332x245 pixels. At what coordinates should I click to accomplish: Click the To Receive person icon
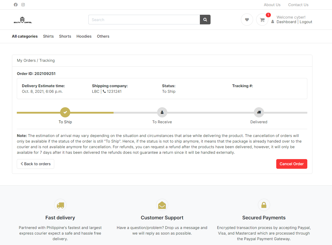click(x=162, y=112)
